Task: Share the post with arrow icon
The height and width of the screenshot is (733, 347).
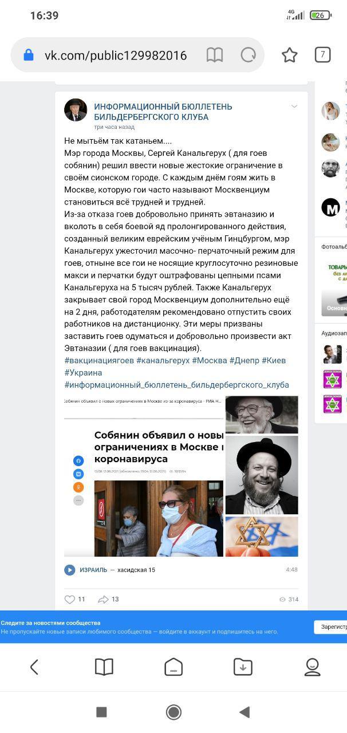Action: pos(103,600)
